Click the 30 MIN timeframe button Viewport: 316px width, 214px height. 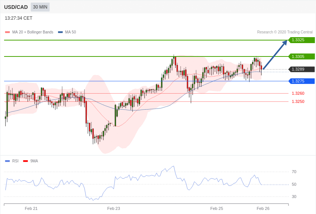pos(40,7)
